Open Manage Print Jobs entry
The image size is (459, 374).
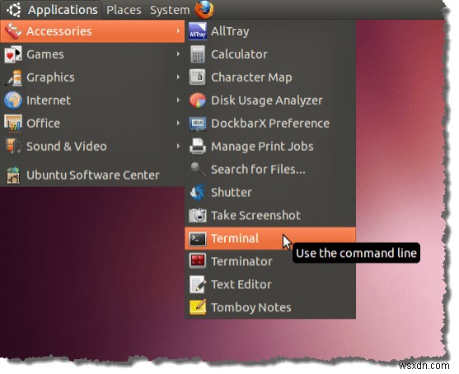coord(270,146)
